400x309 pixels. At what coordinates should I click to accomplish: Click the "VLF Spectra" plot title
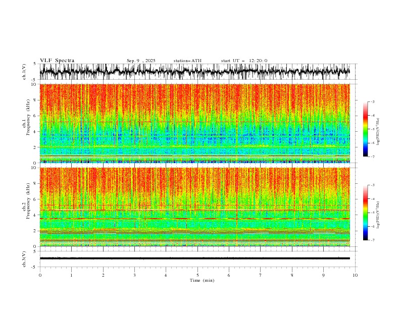pos(57,61)
